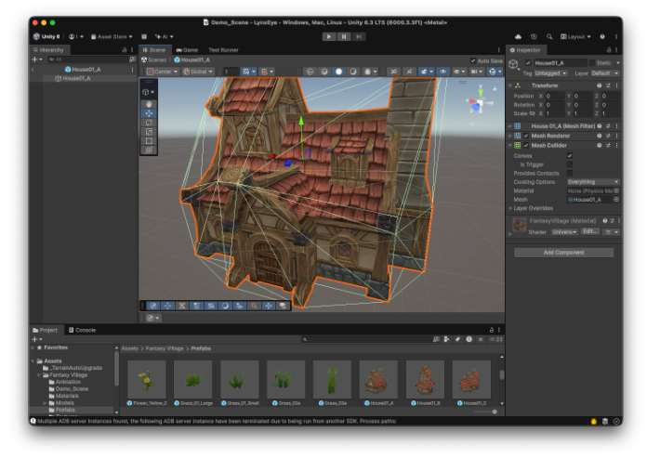Toggle scene visibility eye icon
This screenshot has height=458, width=647.
click(x=442, y=72)
